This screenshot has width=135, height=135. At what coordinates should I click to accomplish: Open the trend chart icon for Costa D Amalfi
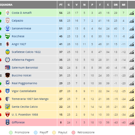tap(131, 13)
